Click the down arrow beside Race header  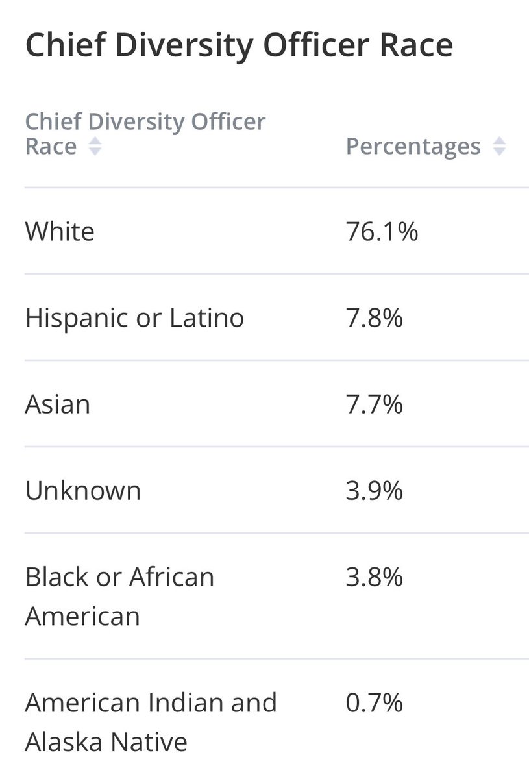95,152
